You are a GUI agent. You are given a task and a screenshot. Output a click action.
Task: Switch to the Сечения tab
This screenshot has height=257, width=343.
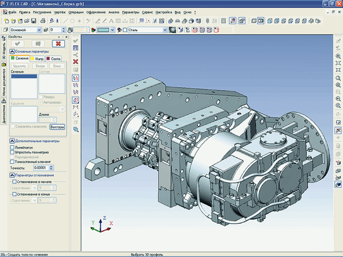pos(20,58)
